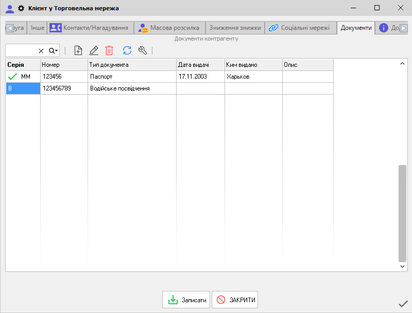Click the green checkmark in passport row

click(13, 77)
